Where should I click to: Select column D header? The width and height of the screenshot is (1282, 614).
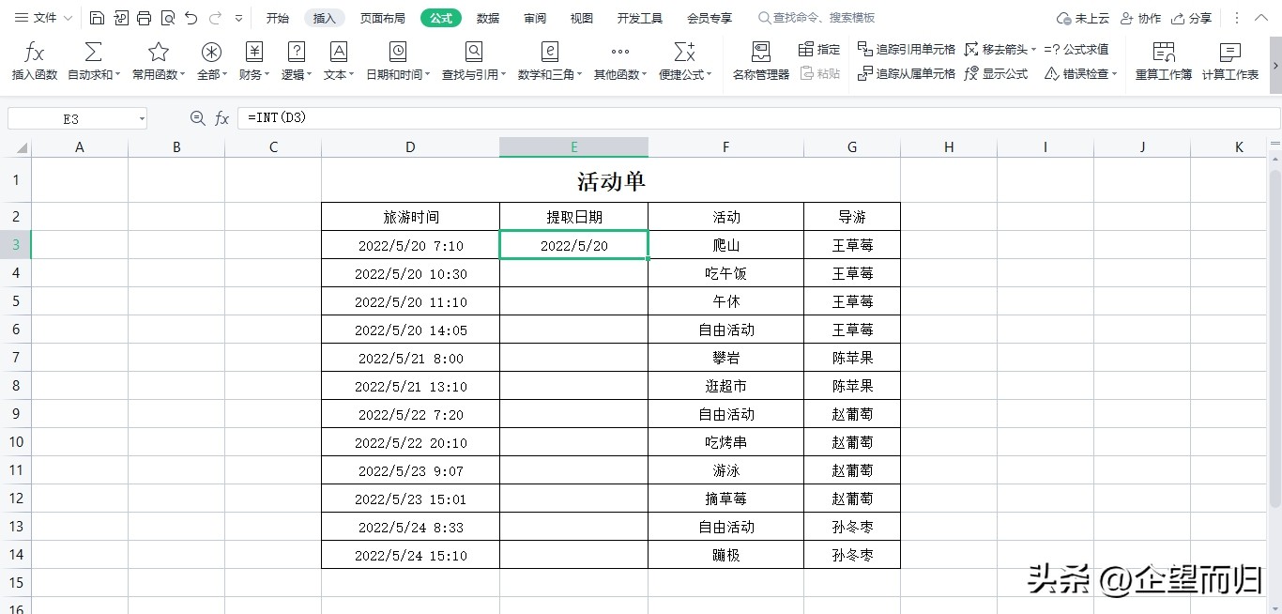point(410,146)
